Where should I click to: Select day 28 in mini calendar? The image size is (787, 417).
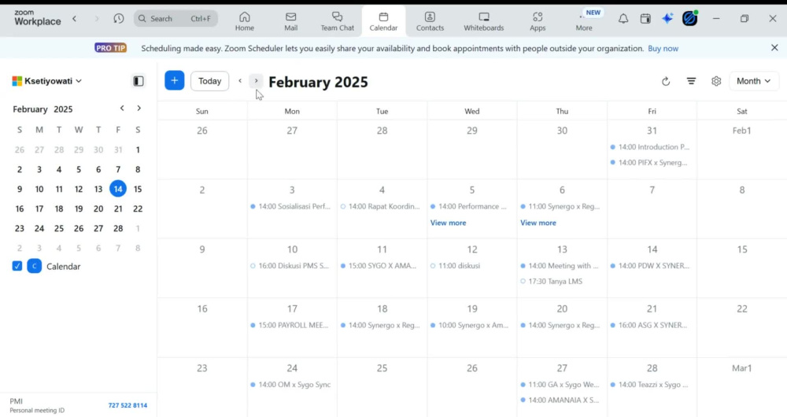(x=118, y=228)
